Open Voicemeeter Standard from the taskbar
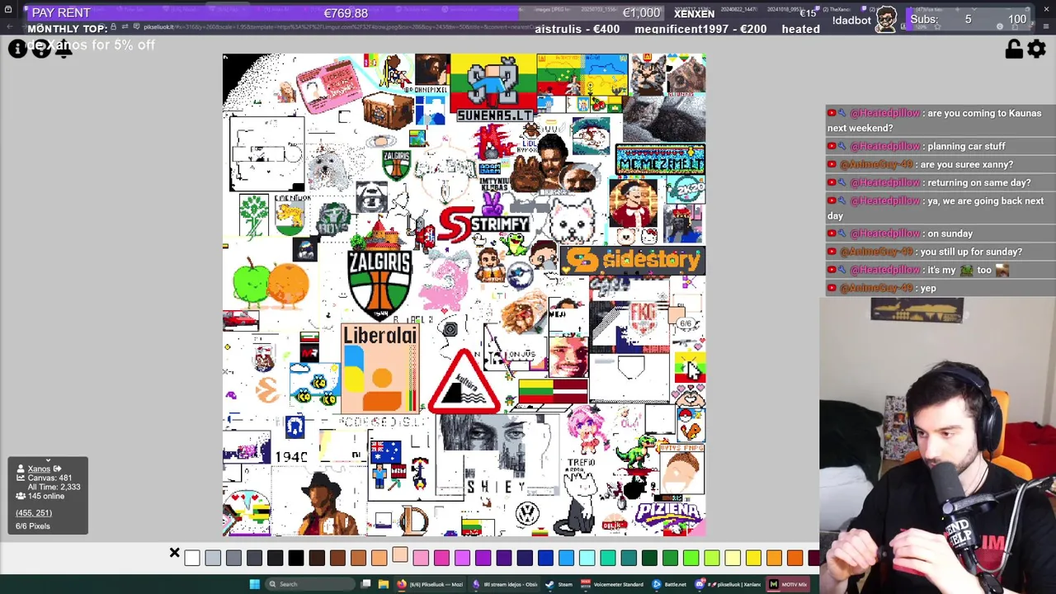This screenshot has width=1056, height=594. coord(612,584)
